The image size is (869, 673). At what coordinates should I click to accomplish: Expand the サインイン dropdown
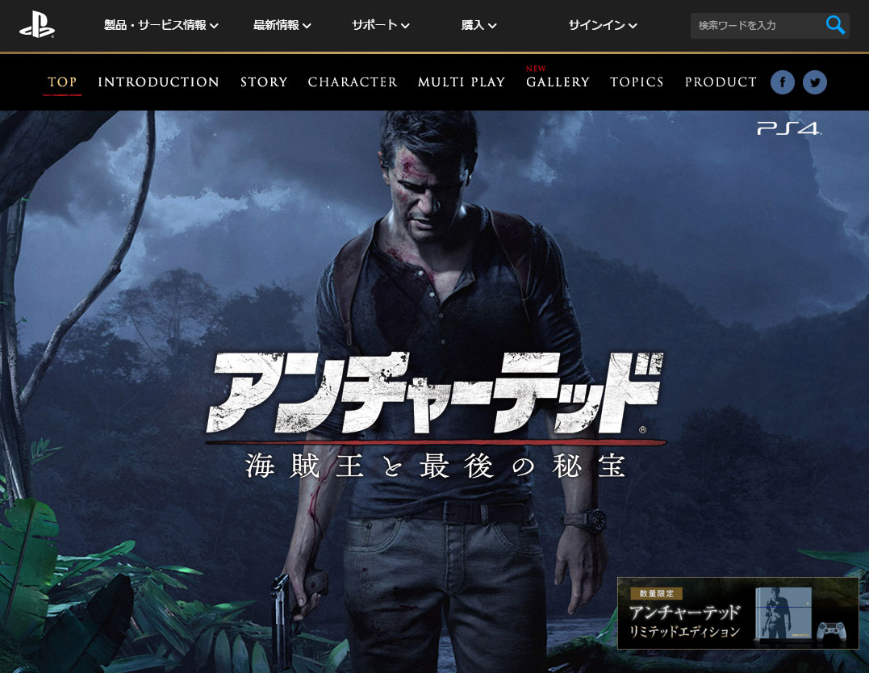[x=602, y=25]
